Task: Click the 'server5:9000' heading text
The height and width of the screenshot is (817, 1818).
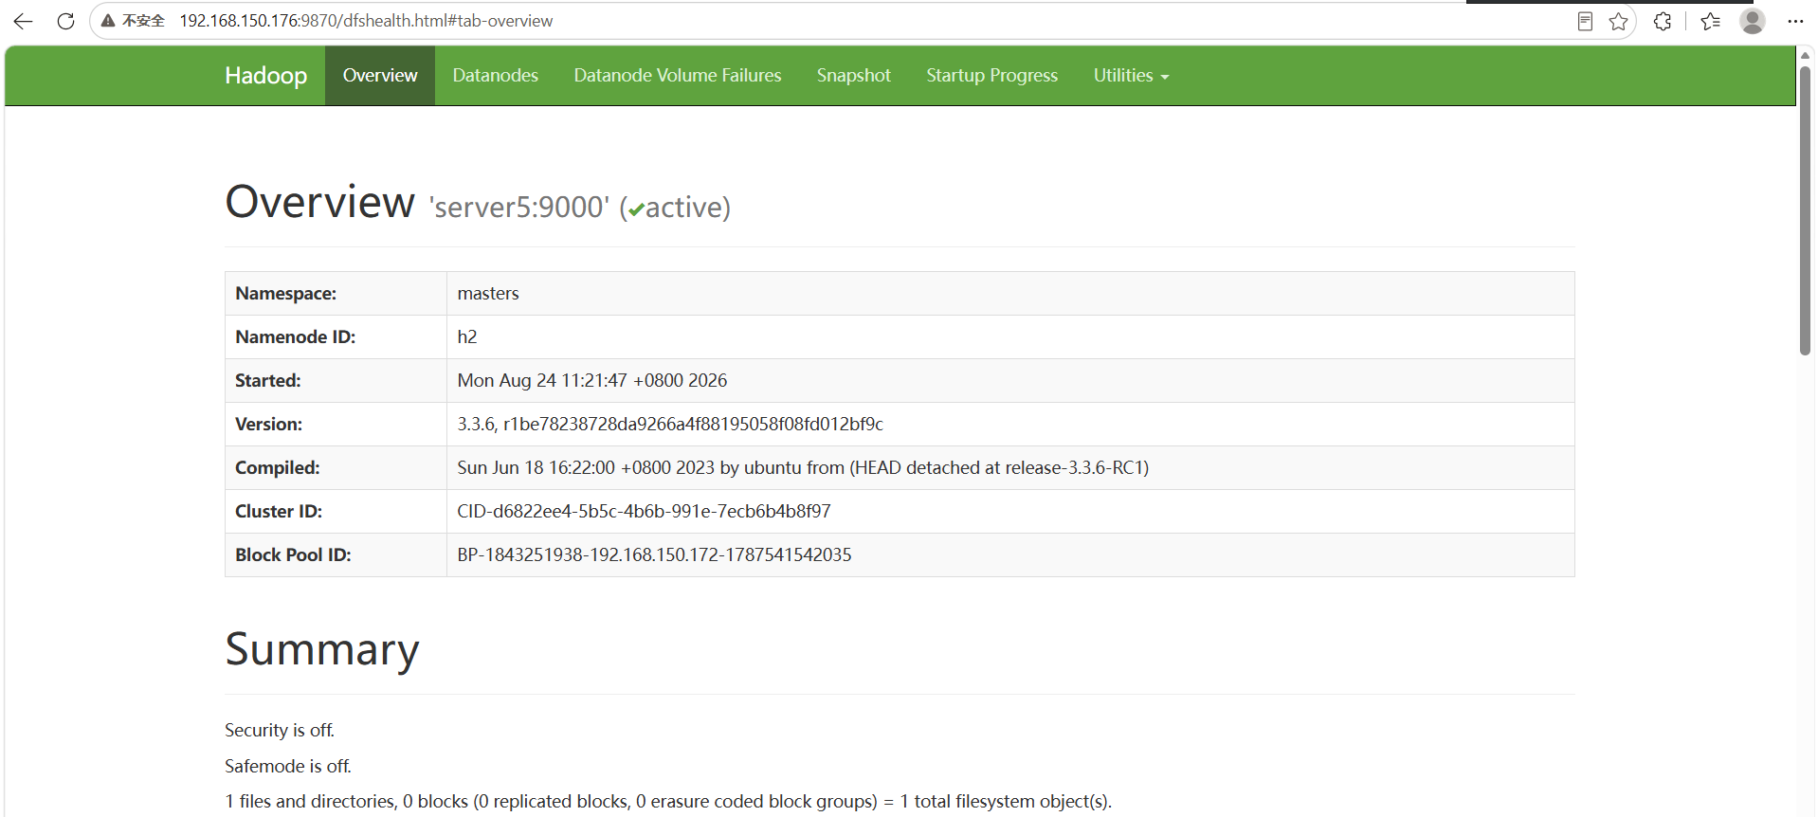Action: [519, 207]
